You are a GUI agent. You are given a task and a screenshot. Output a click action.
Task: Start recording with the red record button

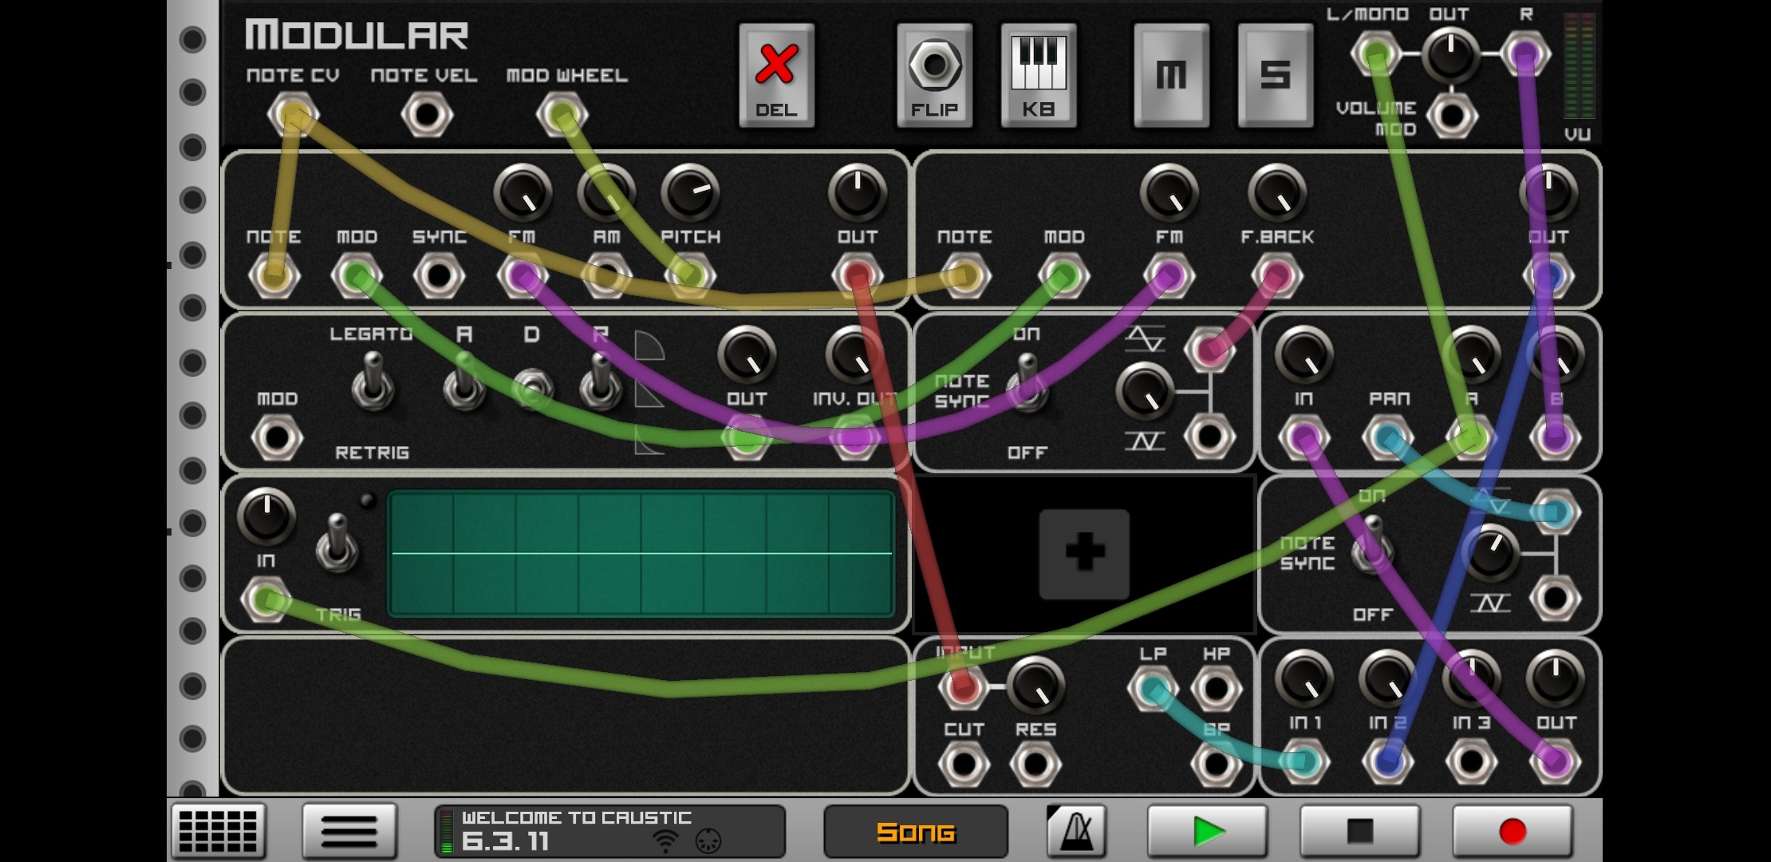(x=1513, y=831)
